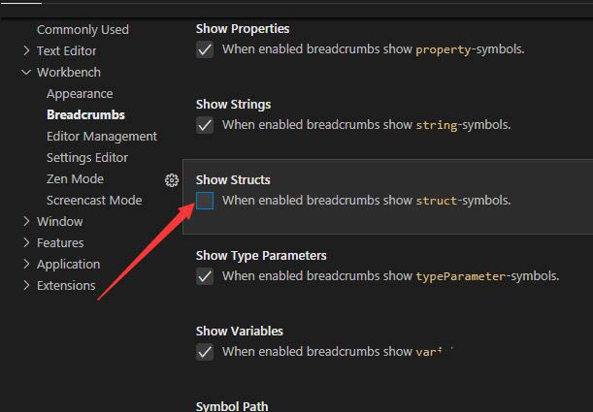
Task: Open the Commonly Used settings
Action: tap(82, 29)
